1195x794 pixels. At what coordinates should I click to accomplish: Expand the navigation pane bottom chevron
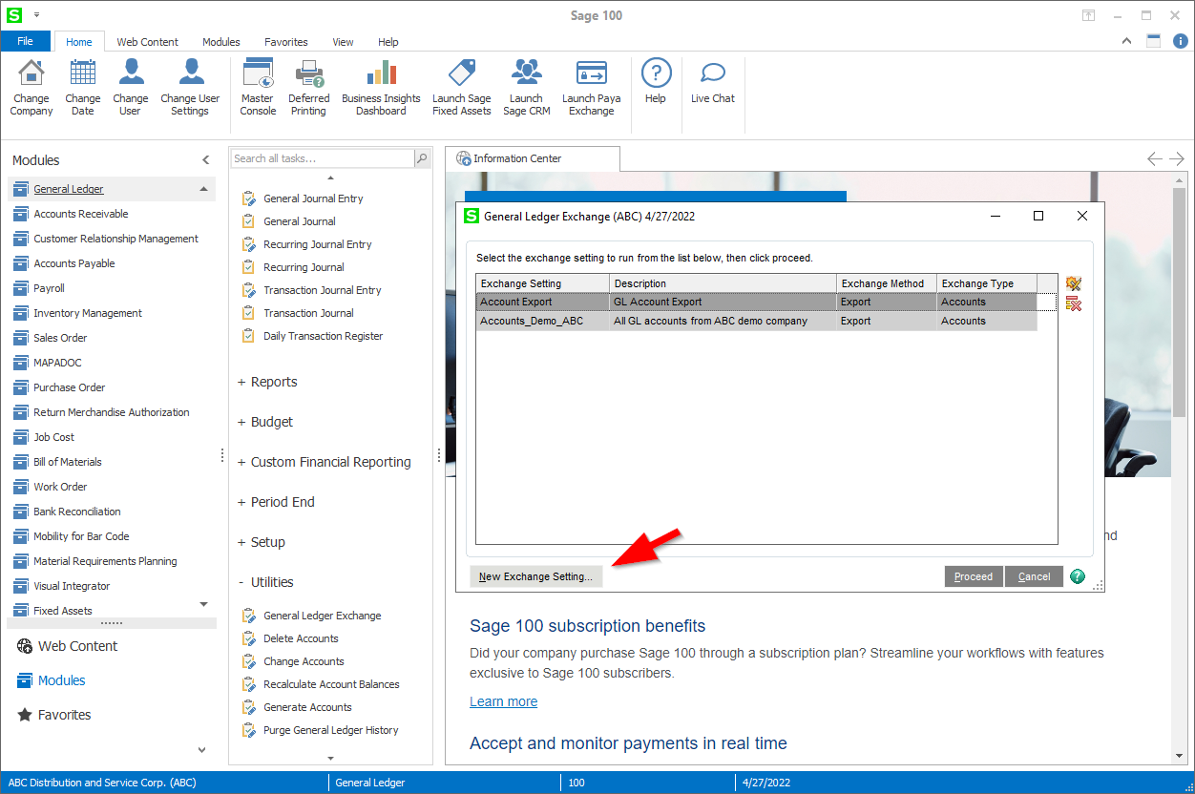[201, 750]
